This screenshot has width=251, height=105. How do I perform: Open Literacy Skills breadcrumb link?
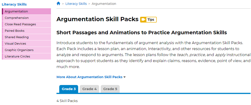coord(76,4)
